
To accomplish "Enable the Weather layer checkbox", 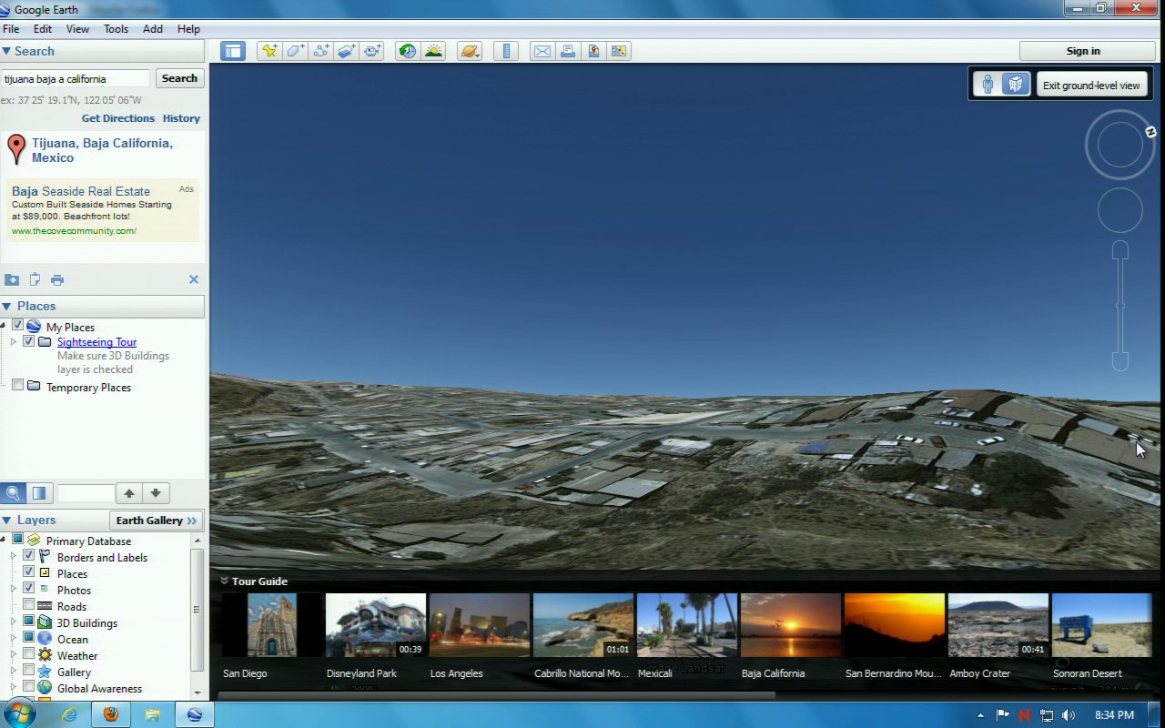I will pos(29,655).
